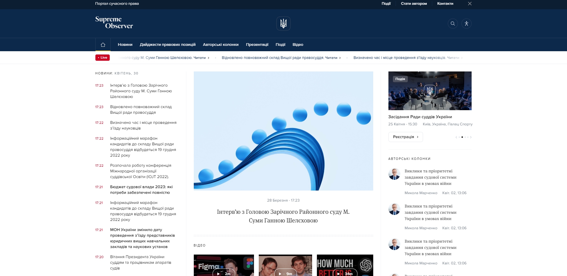The image size is (567, 276).
Task: Open the featured blue spheres image
Action: [283, 131]
